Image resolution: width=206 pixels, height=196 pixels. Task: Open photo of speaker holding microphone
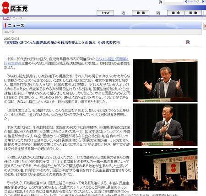point(165,125)
